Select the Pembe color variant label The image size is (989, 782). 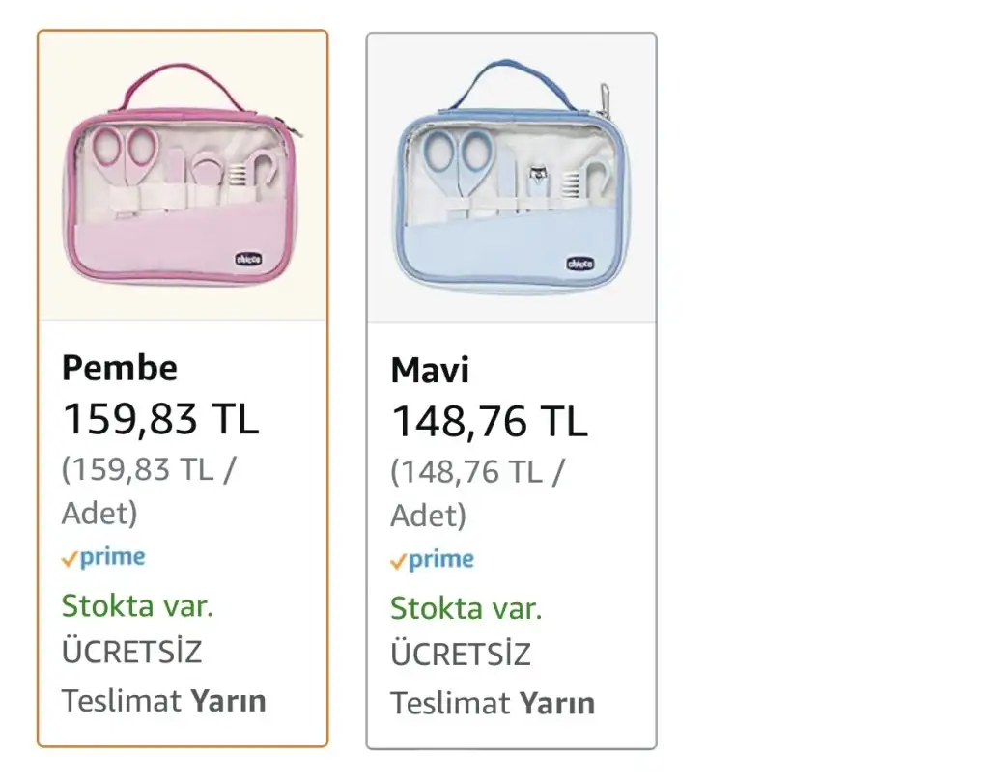coord(119,368)
